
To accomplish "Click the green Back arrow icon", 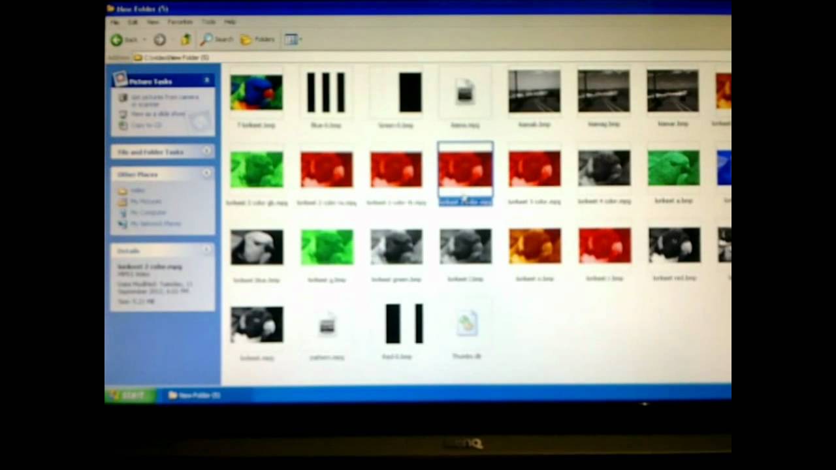I will 117,40.
